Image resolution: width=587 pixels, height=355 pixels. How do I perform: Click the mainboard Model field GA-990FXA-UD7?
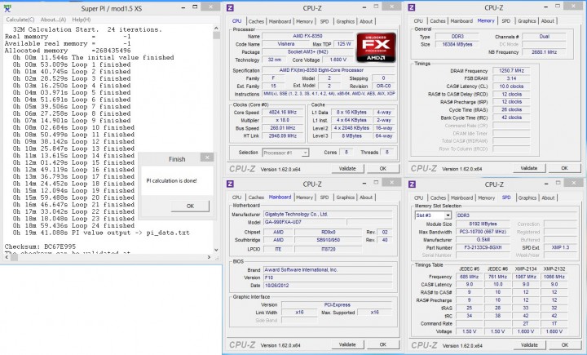click(x=305, y=222)
